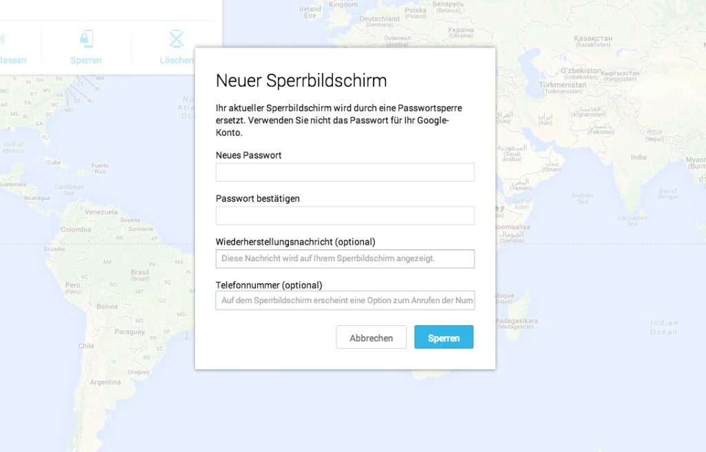Click the Wiederherstellungsnachricht optional field

tap(345, 258)
